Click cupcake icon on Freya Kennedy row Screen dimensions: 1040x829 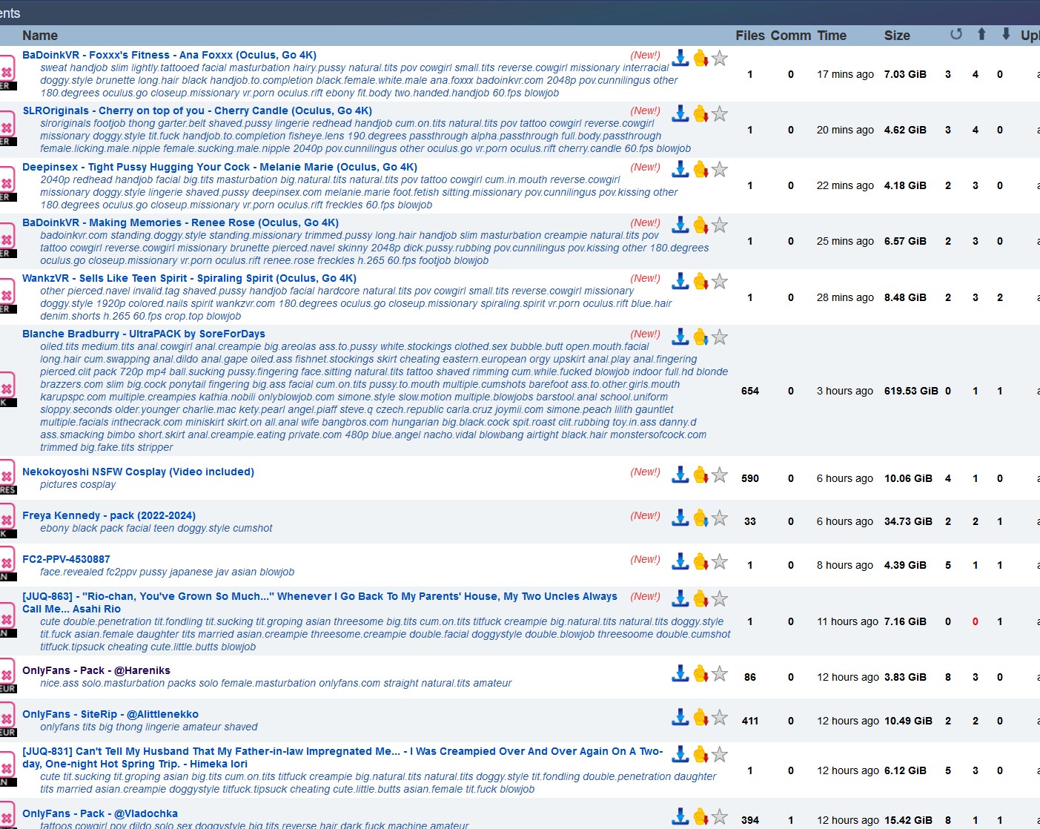coord(700,518)
